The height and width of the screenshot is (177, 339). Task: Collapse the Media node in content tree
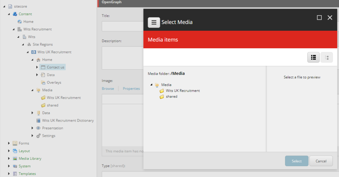[32, 90]
